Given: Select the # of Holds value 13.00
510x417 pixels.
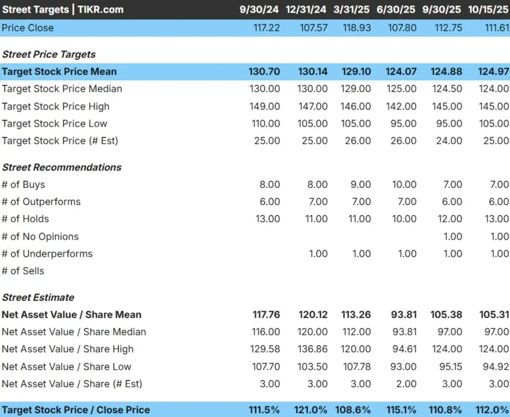Looking at the screenshot, I should [x=268, y=219].
